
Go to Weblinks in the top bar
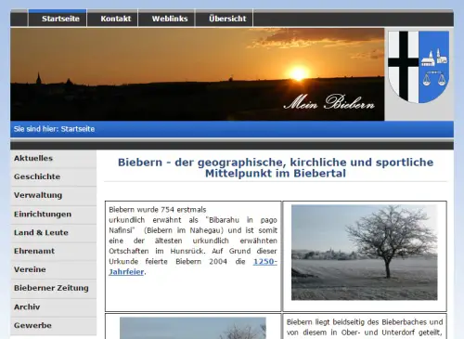coord(166,19)
